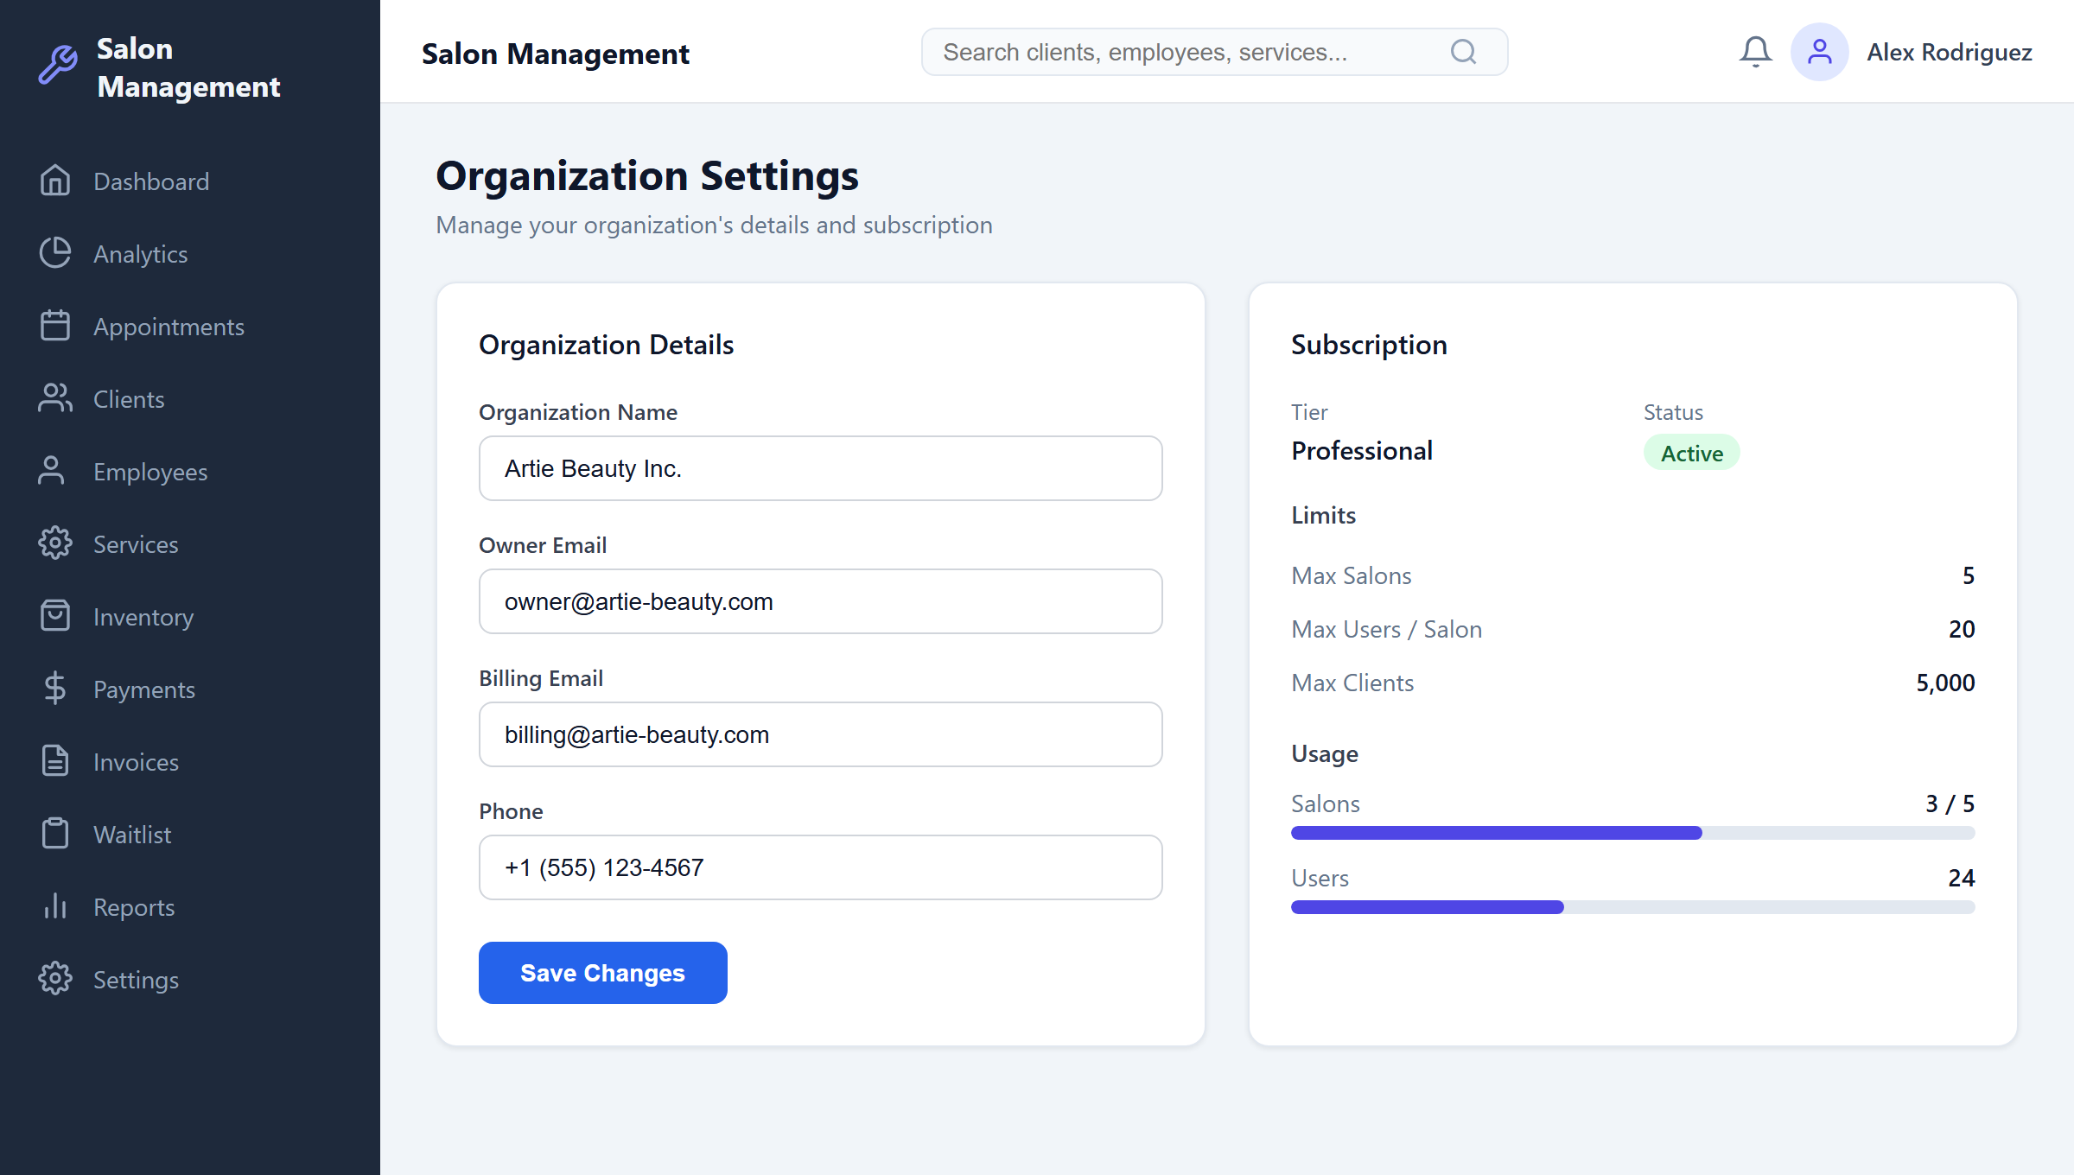
Task: Select the Waitlist clipboard icon
Action: pyautogui.click(x=55, y=834)
